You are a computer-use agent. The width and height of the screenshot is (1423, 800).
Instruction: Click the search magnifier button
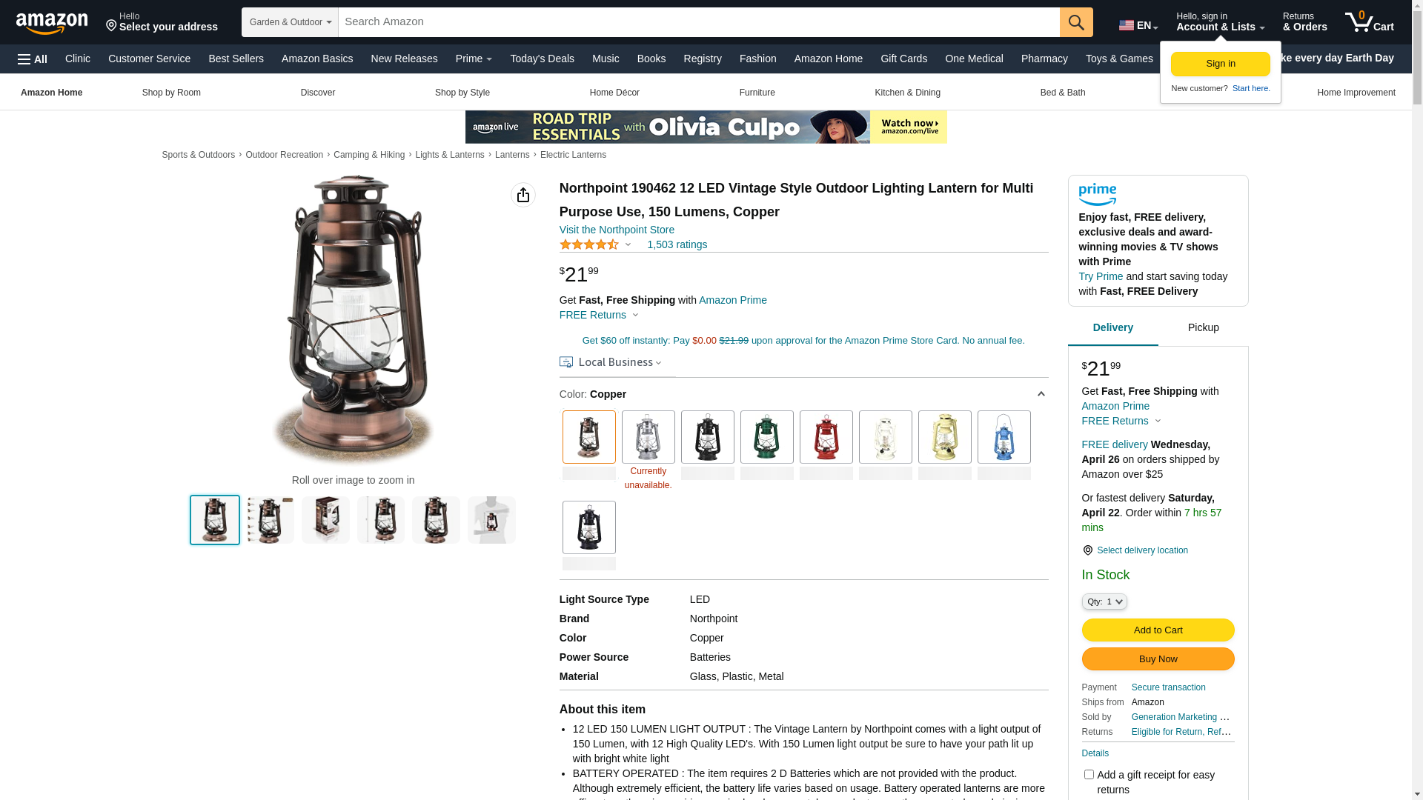(x=1076, y=22)
